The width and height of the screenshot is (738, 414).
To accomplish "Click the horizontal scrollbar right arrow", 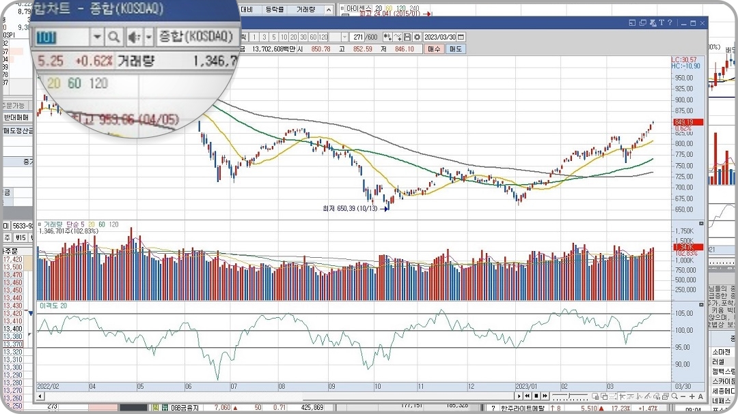I will point(519,396).
